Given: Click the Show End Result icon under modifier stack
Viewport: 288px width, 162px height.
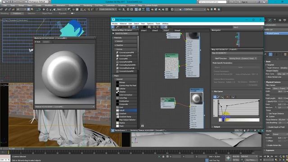Looking at the screenshot, I should (x=270, y=54).
